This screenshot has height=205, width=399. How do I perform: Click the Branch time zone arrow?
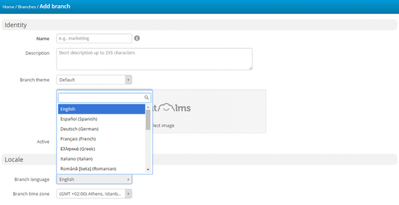(x=128, y=194)
